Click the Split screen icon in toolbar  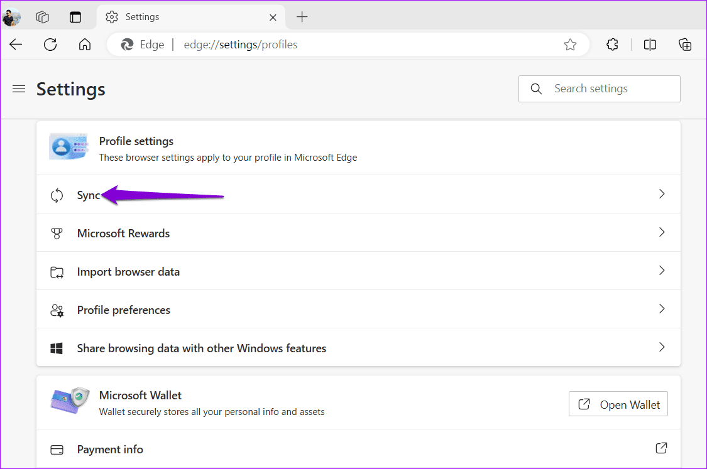(649, 44)
